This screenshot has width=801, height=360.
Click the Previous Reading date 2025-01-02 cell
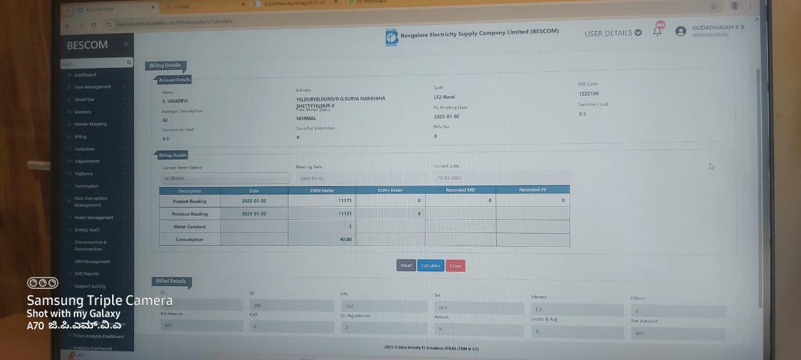[x=254, y=214]
